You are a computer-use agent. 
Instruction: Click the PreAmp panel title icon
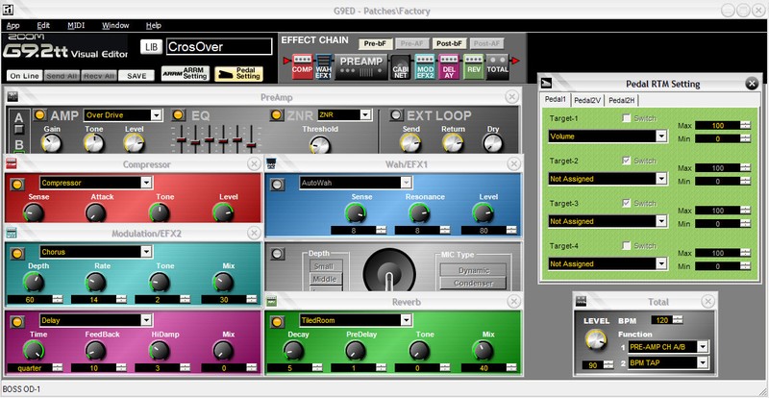(x=12, y=97)
